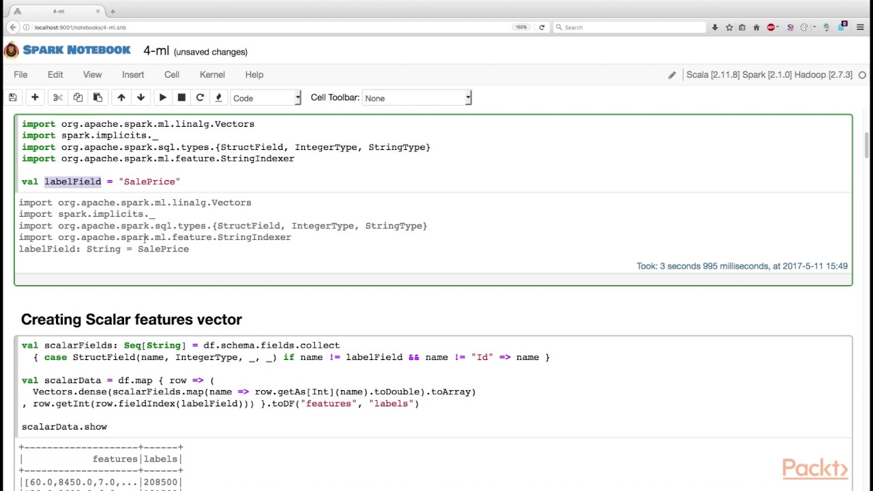This screenshot has width=873, height=491.
Task: Click the Vectors.dense code line
Action: click(x=254, y=392)
